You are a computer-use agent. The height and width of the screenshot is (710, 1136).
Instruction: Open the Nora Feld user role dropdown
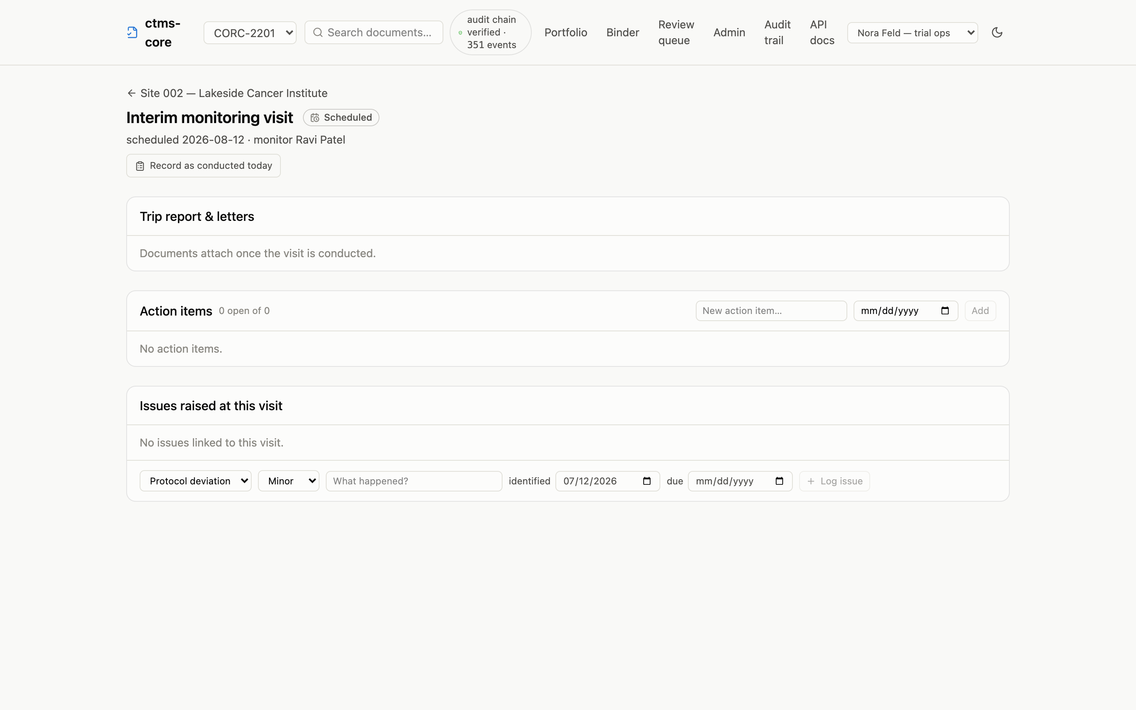[x=912, y=32]
